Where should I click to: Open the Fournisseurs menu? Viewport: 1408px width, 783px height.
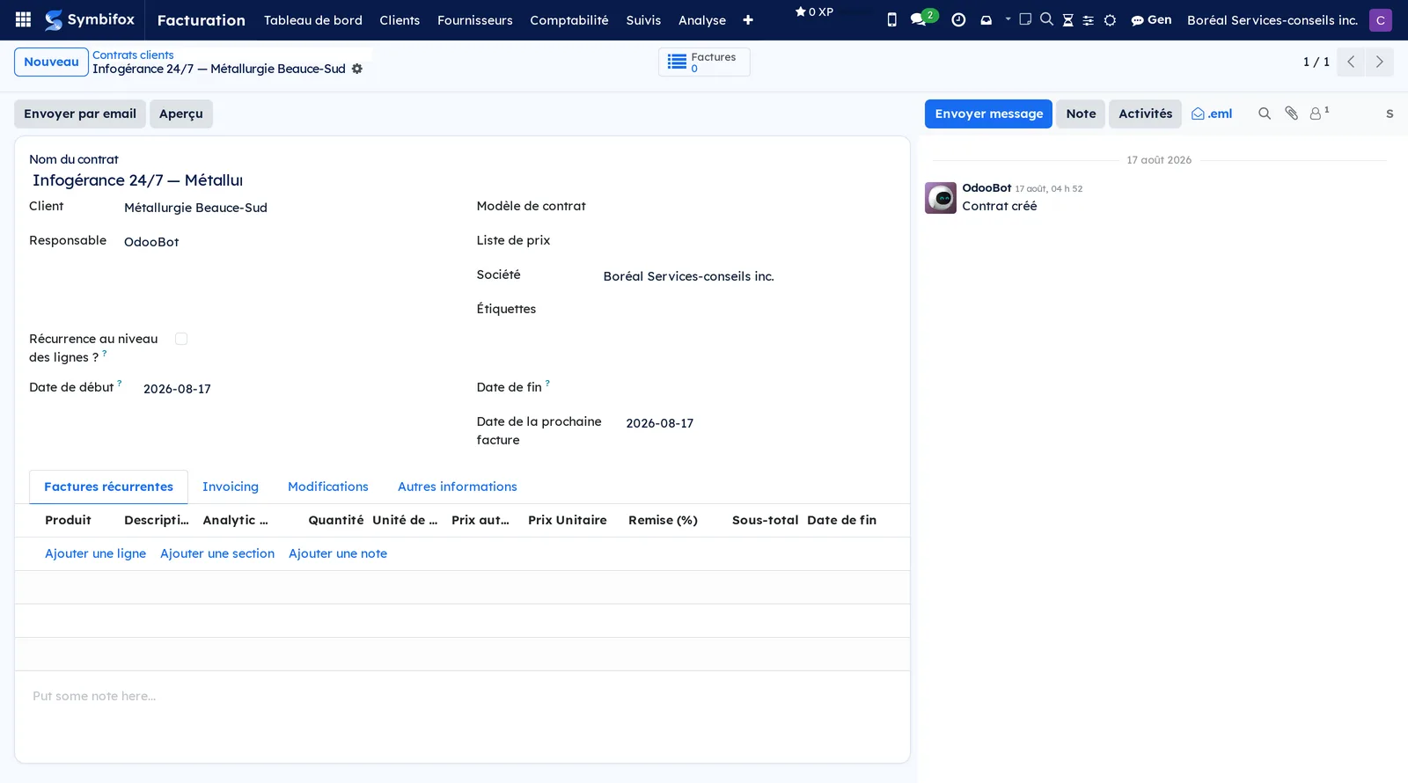click(x=475, y=20)
